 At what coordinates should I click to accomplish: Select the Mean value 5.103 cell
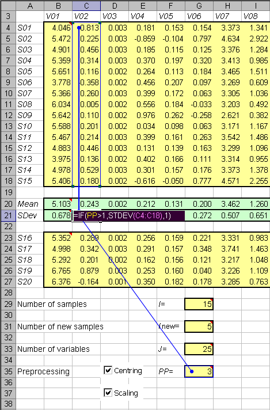58,204
